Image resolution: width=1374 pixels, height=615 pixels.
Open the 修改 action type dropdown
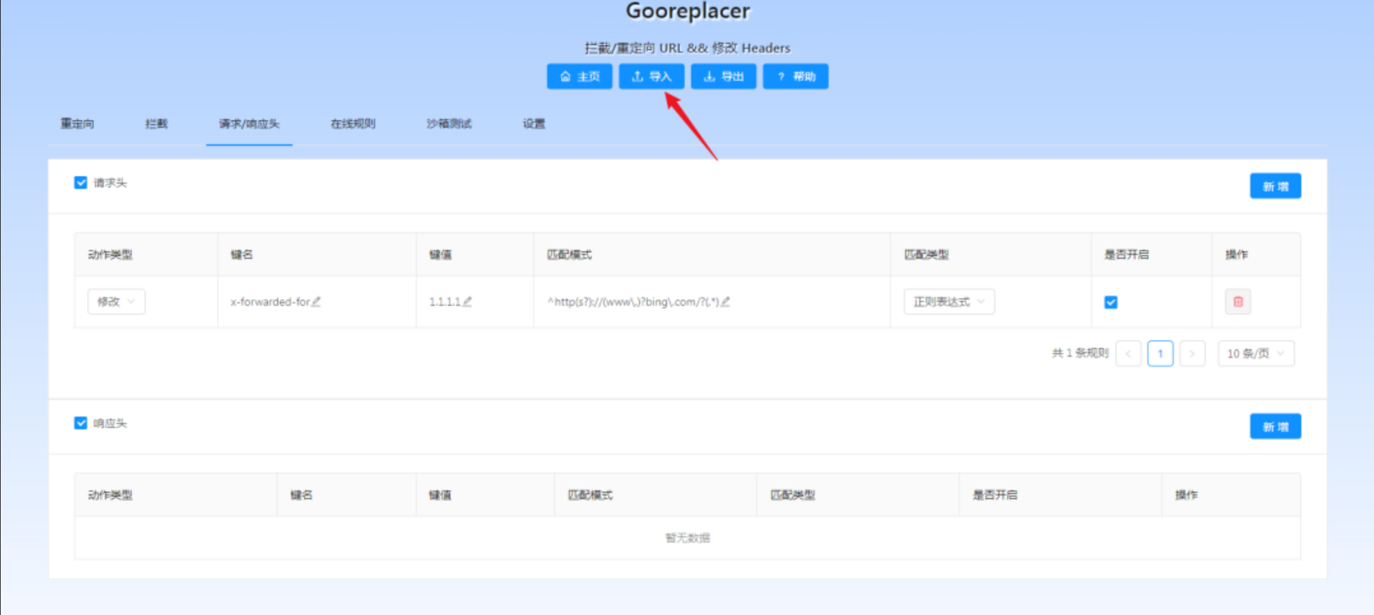[116, 301]
